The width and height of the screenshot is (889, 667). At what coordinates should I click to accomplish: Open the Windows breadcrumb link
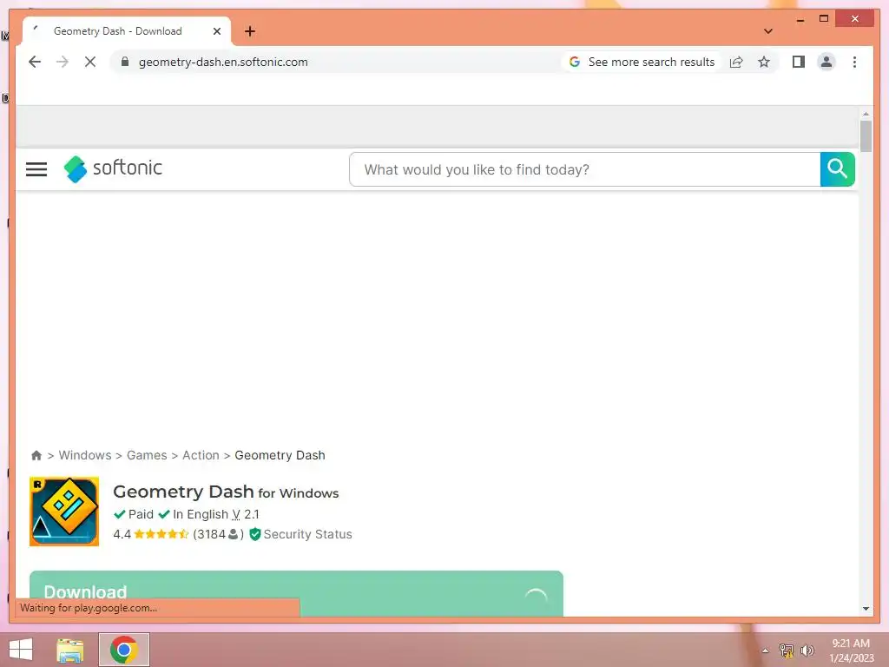pyautogui.click(x=85, y=455)
